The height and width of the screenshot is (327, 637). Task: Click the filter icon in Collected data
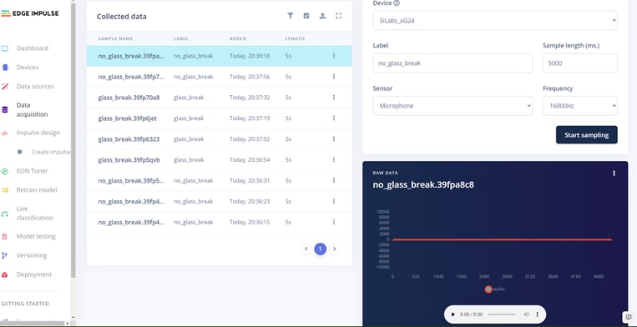coord(290,16)
